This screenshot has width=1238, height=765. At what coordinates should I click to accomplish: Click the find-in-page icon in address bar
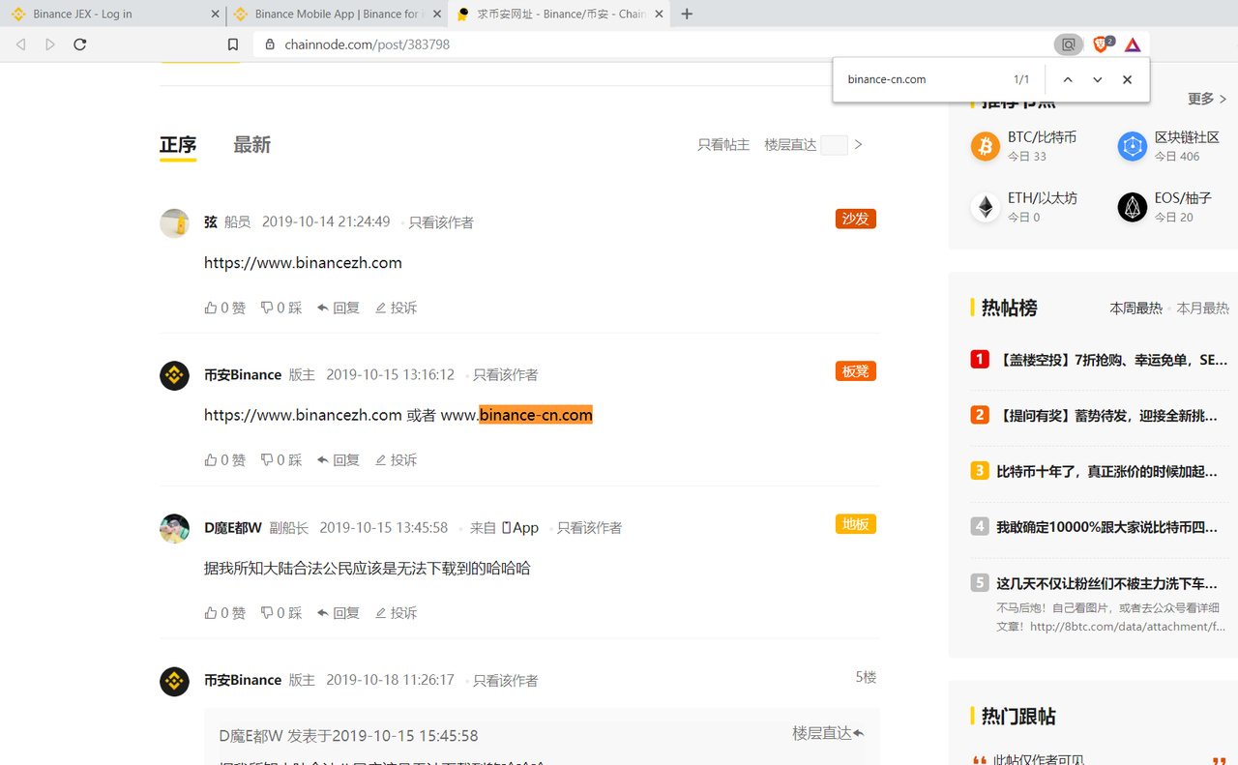[1069, 44]
